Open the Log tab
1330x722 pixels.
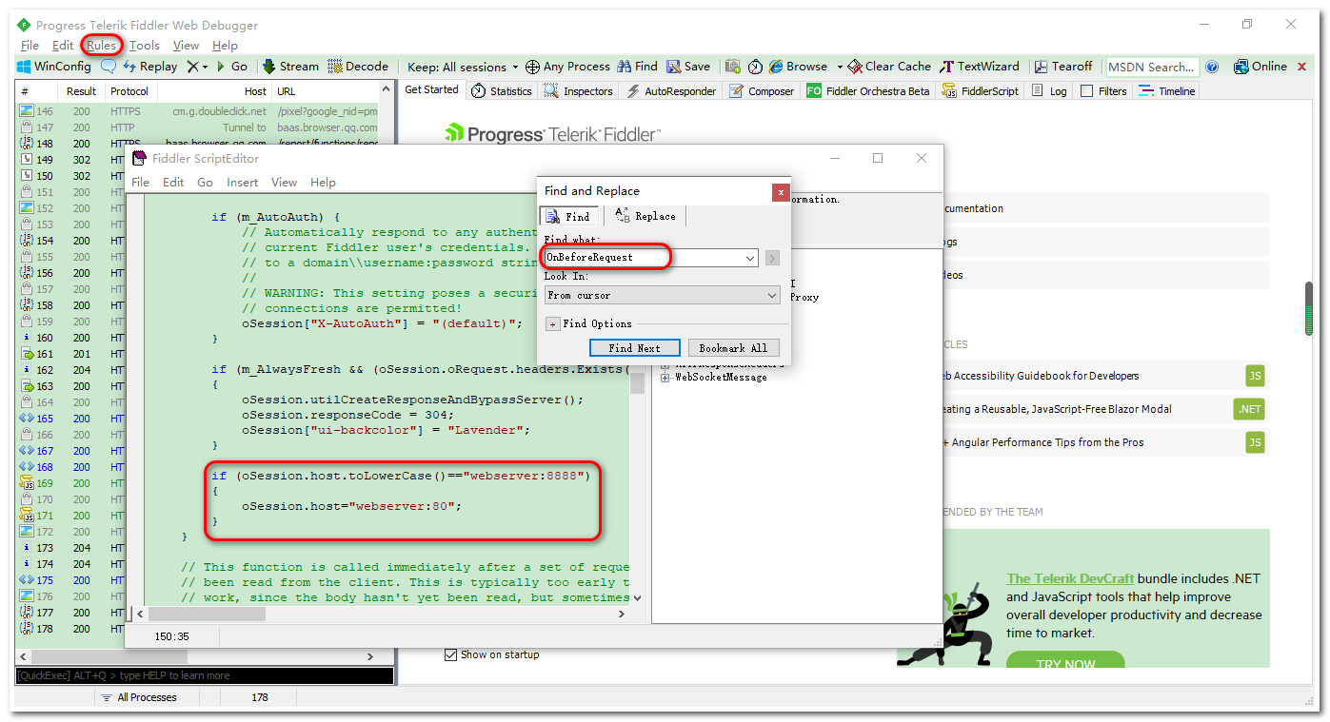coord(1049,91)
